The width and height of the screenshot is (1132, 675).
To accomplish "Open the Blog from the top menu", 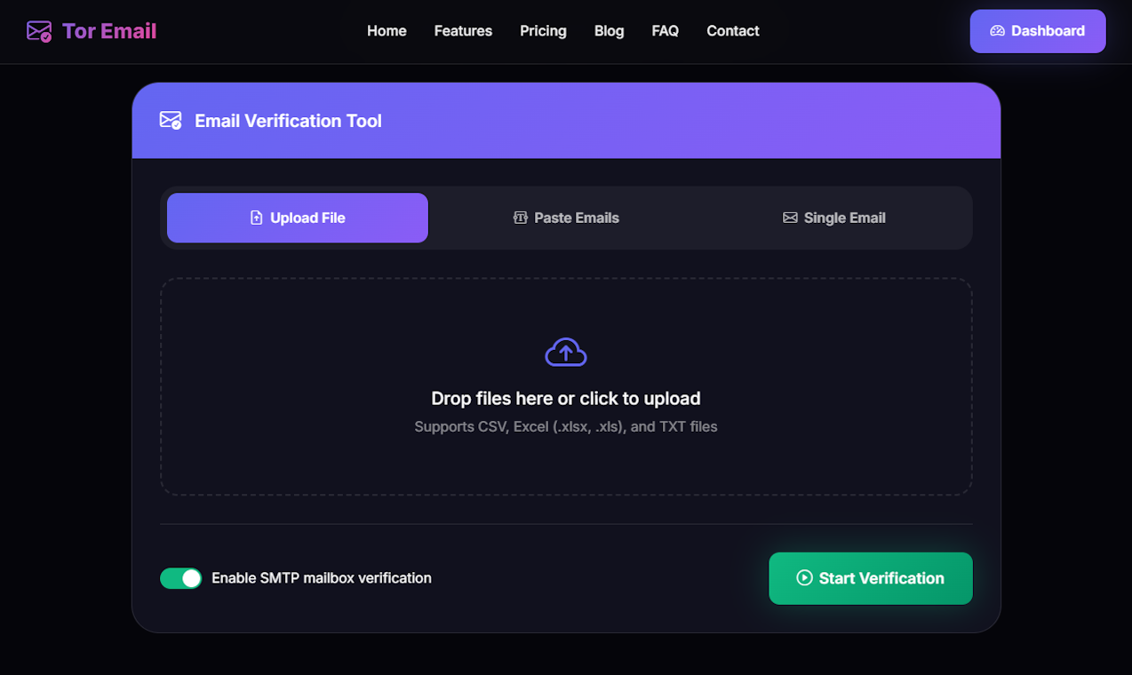I will coord(609,30).
